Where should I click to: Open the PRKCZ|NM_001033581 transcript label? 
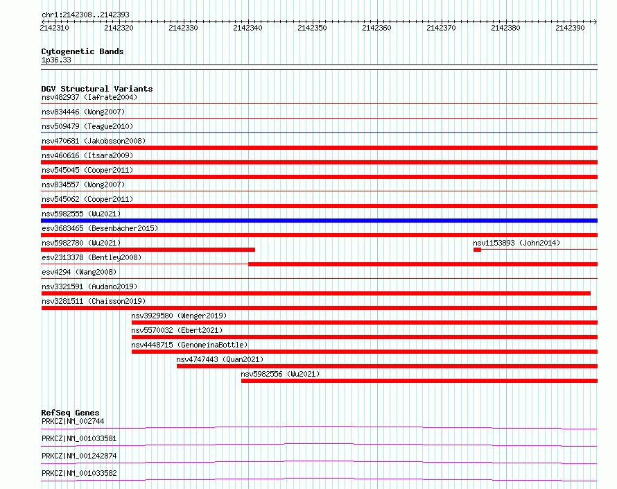click(x=79, y=438)
